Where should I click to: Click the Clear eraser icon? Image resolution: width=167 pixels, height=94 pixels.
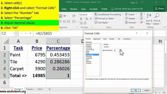141,22
